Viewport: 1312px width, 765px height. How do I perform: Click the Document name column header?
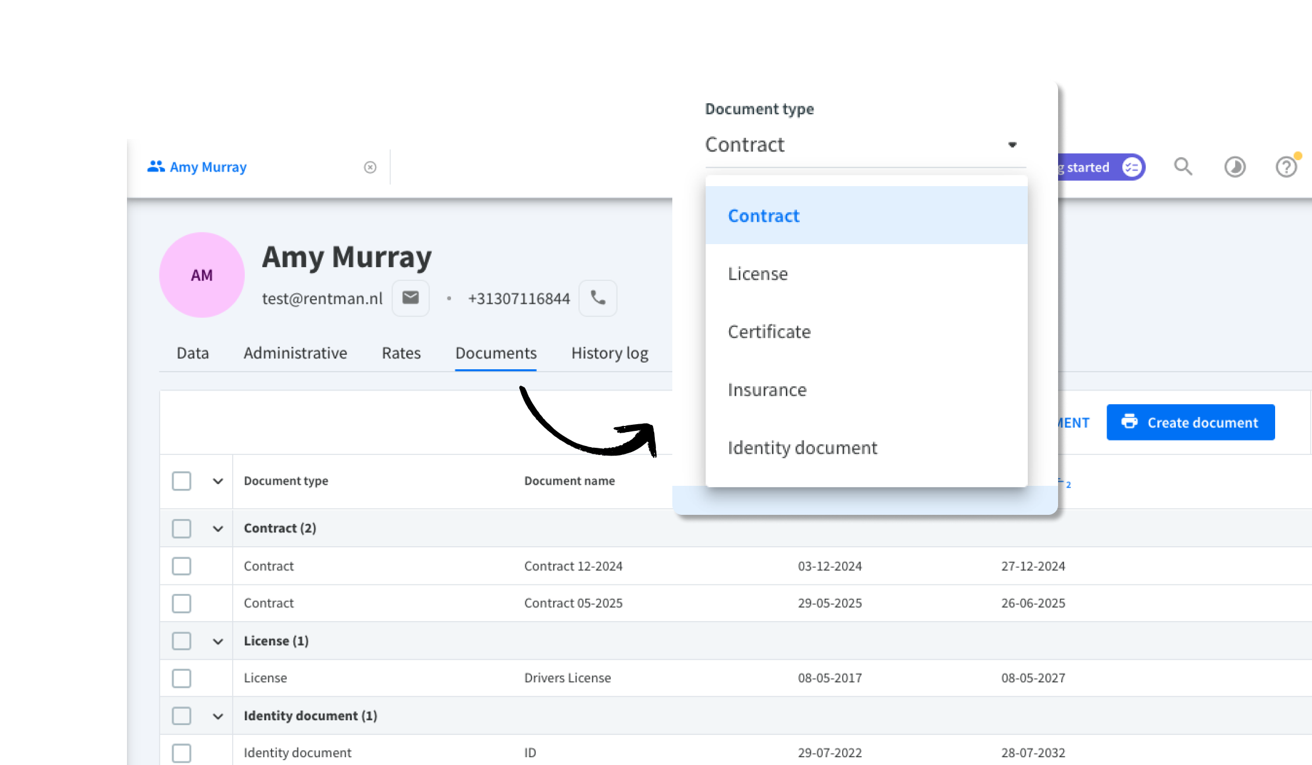coord(570,481)
